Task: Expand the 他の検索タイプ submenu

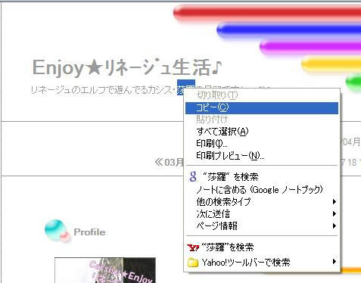Action: [262, 201]
